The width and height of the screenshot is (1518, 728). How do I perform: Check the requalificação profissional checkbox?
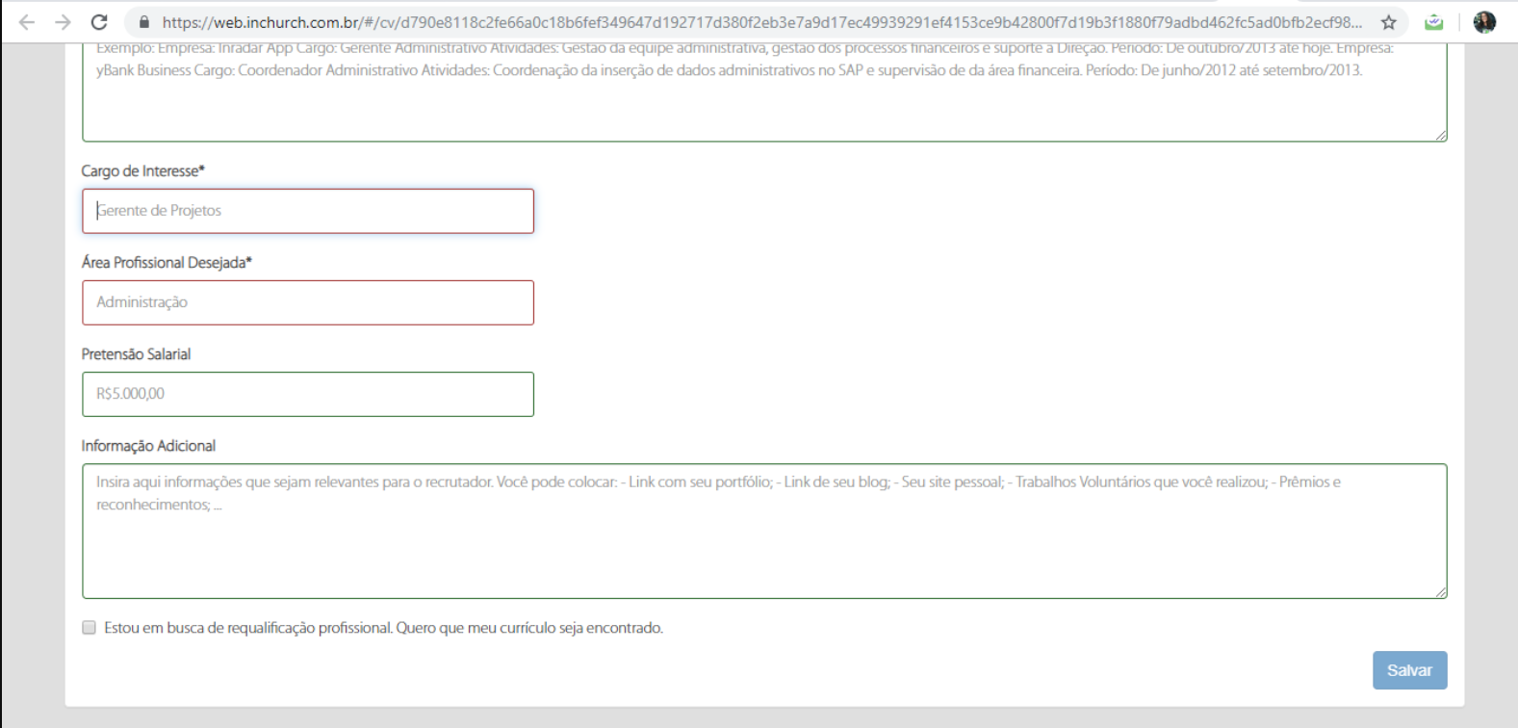pos(90,628)
